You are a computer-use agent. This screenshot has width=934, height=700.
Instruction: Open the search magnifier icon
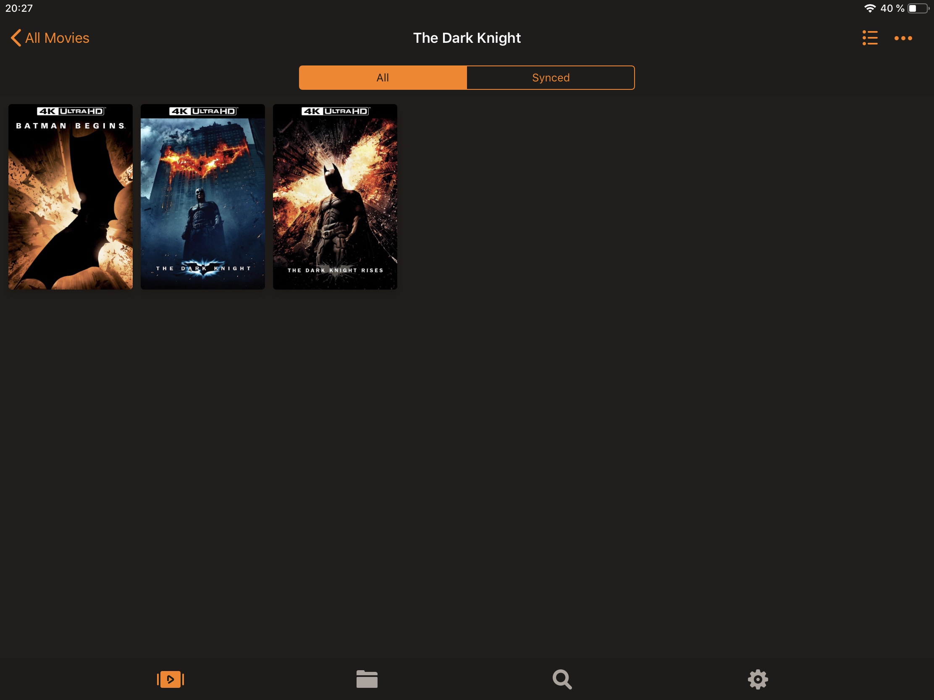pyautogui.click(x=562, y=679)
